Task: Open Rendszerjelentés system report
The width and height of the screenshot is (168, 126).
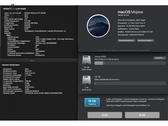Action: [127, 41]
